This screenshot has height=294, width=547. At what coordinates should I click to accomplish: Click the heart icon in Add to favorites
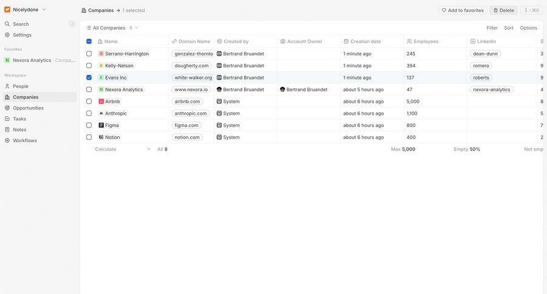coord(444,10)
